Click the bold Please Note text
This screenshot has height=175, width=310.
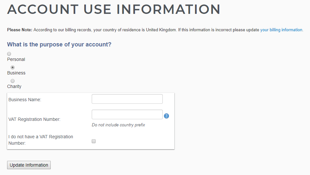[20, 30]
